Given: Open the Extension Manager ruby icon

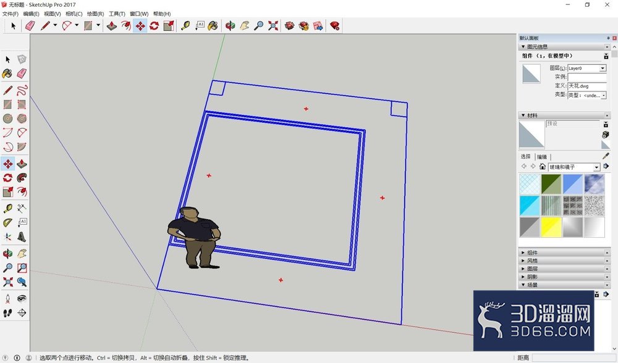Looking at the screenshot, I should 334,25.
